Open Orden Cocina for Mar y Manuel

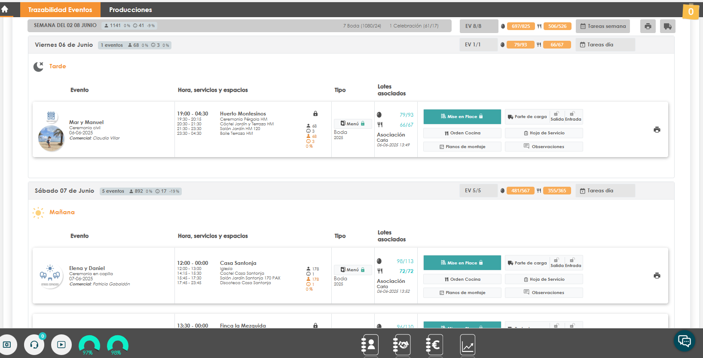[x=462, y=133]
